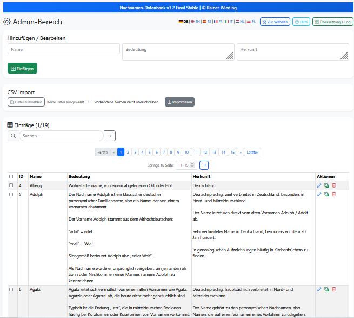Switch language to DE
Image resolution: width=354 pixels, height=318 pixels.
pyautogui.click(x=183, y=22)
